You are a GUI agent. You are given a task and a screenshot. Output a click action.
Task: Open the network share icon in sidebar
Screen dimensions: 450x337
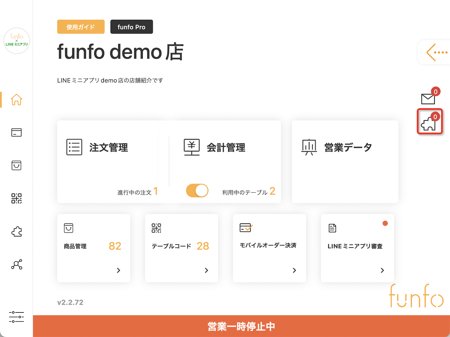17,264
